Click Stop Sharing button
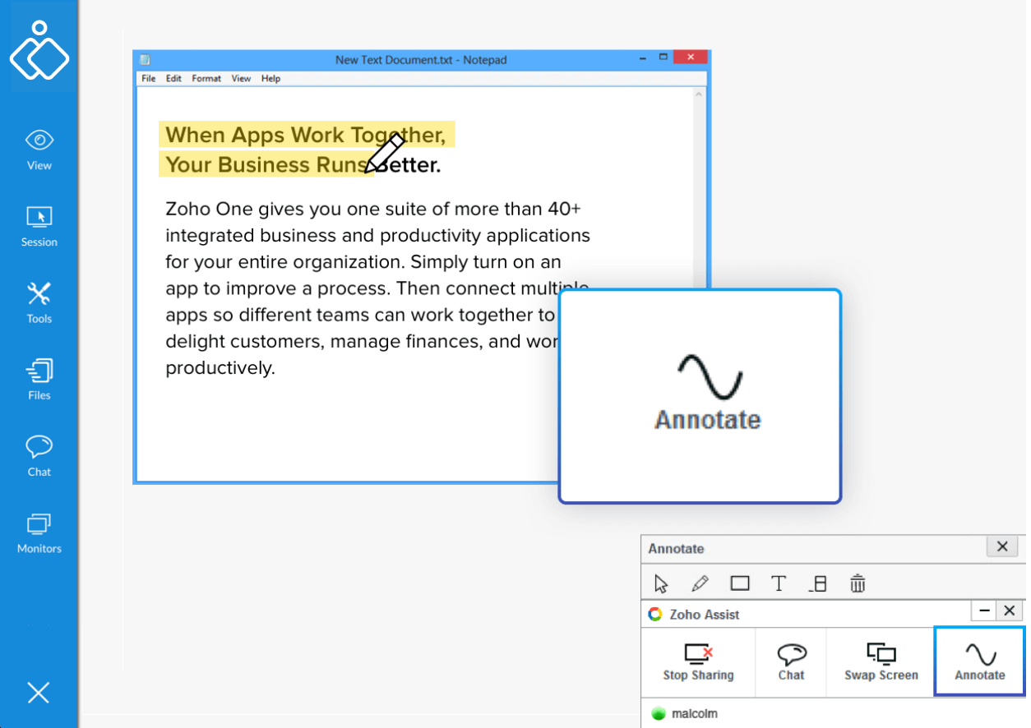This screenshot has width=1031, height=728. (698, 662)
